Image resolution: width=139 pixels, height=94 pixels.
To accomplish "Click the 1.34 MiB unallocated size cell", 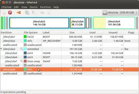I will 77,74.
